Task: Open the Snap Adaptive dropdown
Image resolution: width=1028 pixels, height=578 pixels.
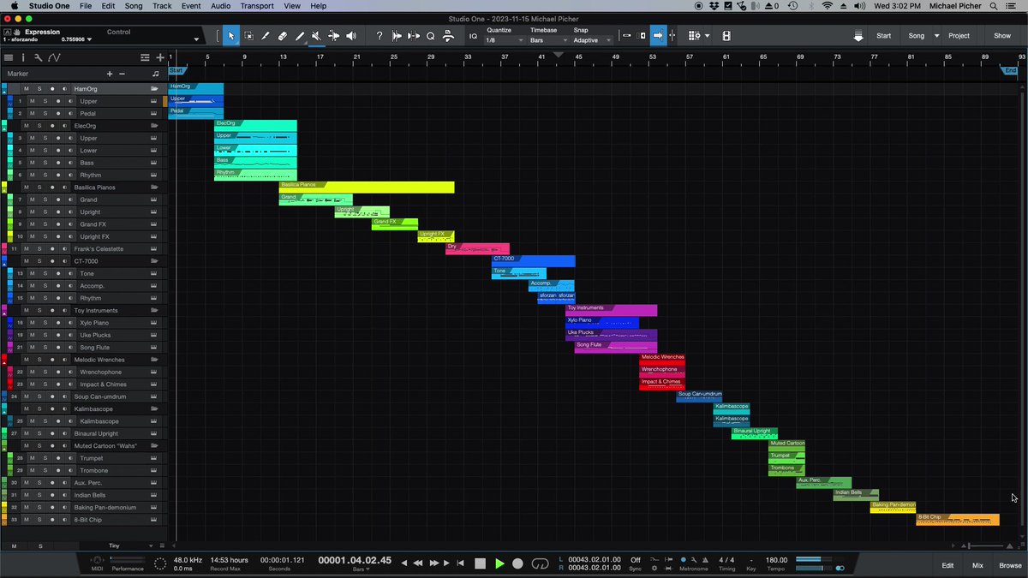Action: coord(592,40)
